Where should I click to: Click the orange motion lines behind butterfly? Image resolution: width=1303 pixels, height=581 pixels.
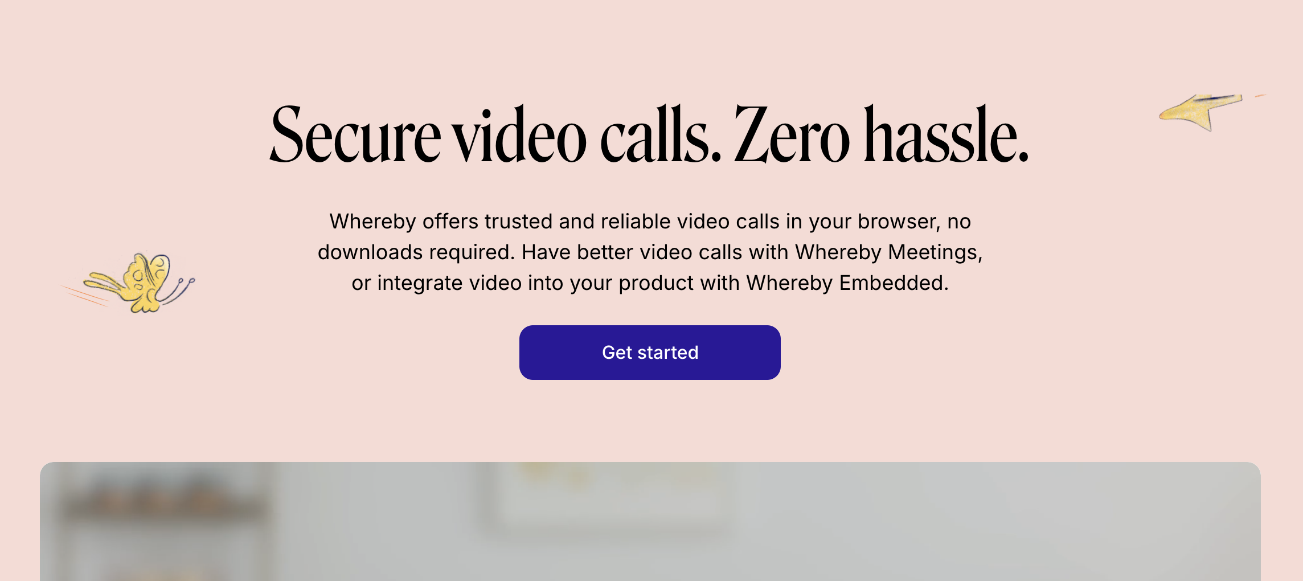(85, 296)
